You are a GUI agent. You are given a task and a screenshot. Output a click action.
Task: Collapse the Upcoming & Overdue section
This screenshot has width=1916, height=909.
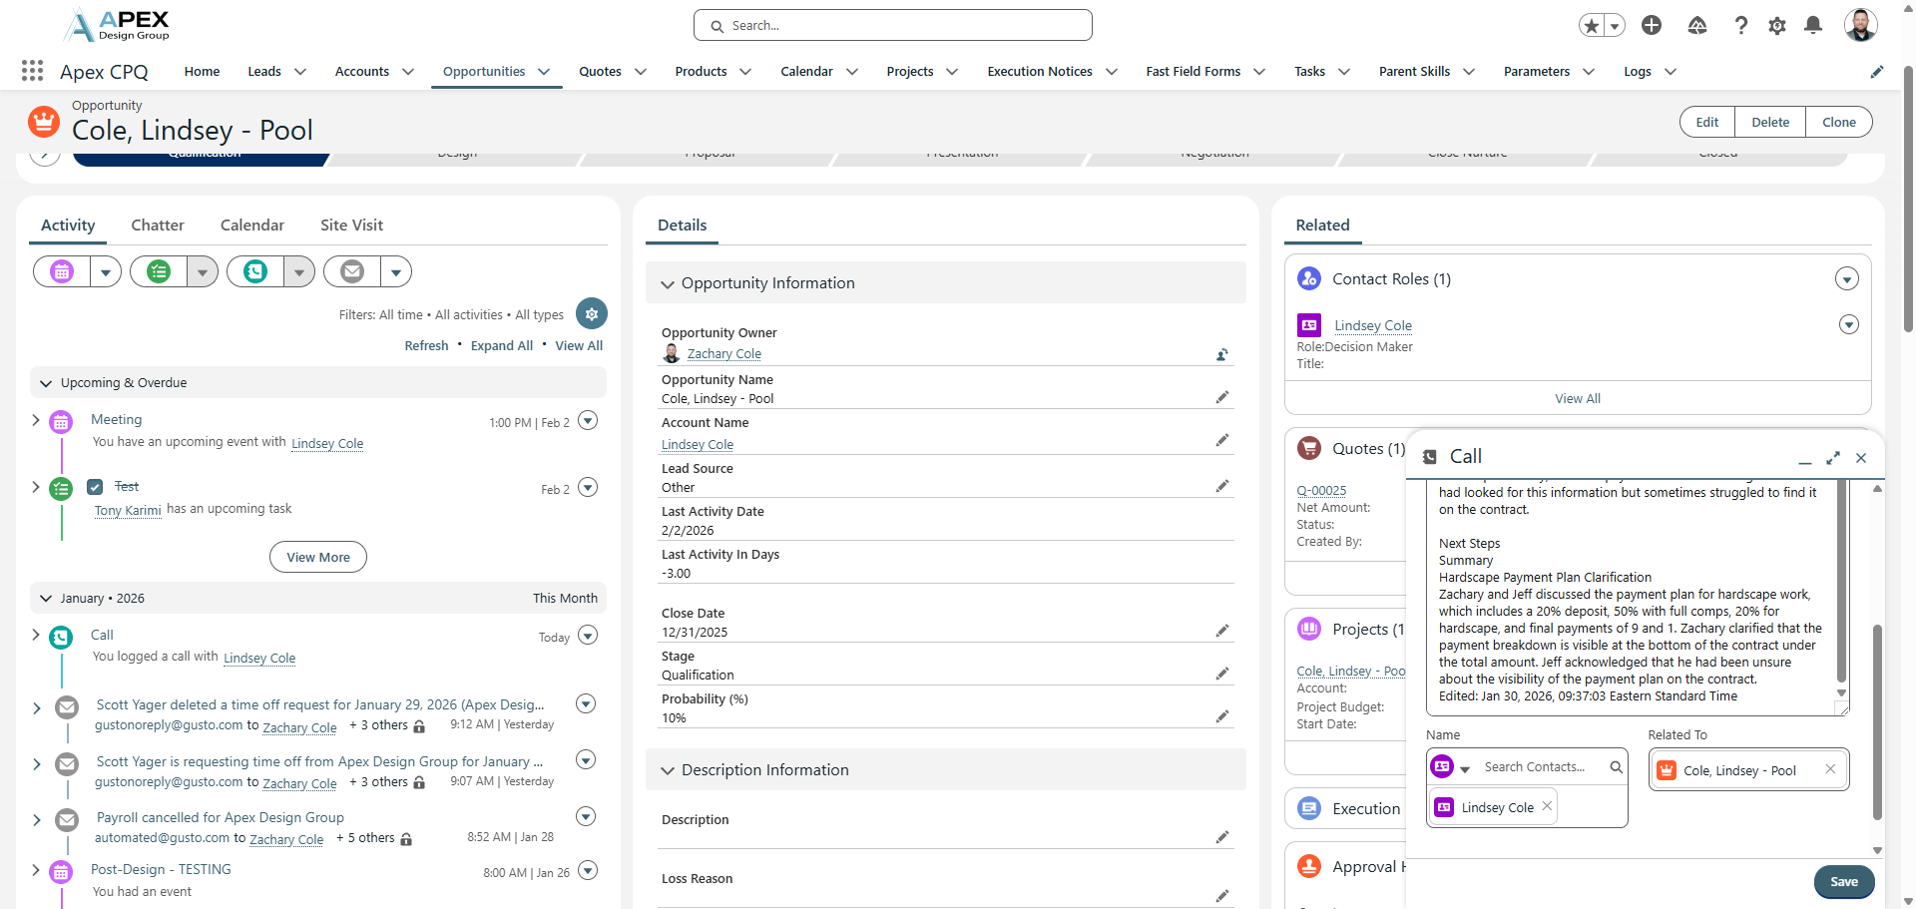click(x=46, y=383)
